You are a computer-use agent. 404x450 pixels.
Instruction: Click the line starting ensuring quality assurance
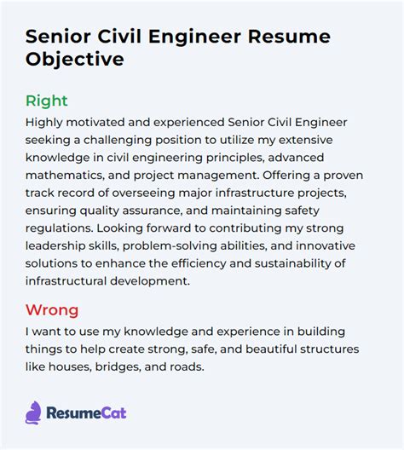click(x=172, y=211)
